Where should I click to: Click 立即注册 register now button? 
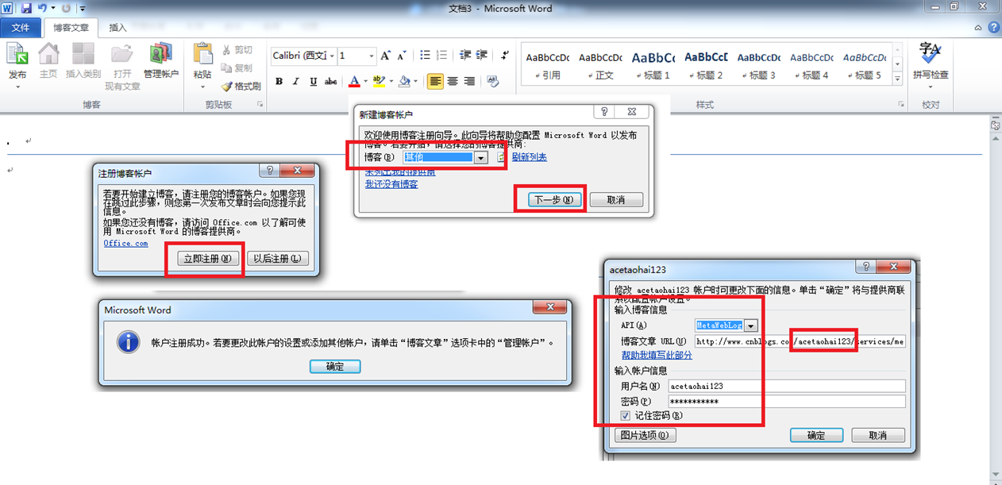click(208, 259)
